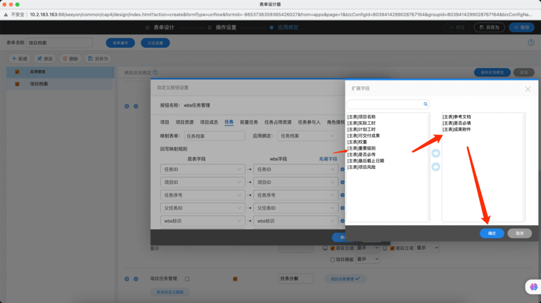
Task: Switch to the 项目资源 tab
Action: (185, 122)
